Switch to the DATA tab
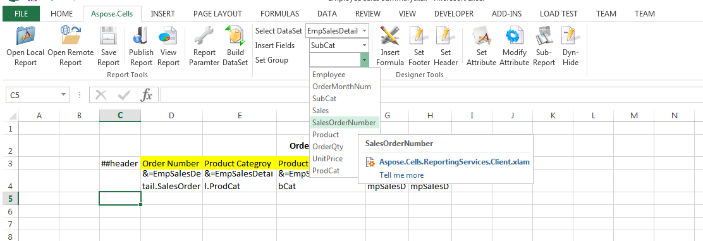 [327, 14]
